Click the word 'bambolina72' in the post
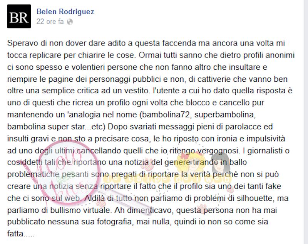 [166, 114]
